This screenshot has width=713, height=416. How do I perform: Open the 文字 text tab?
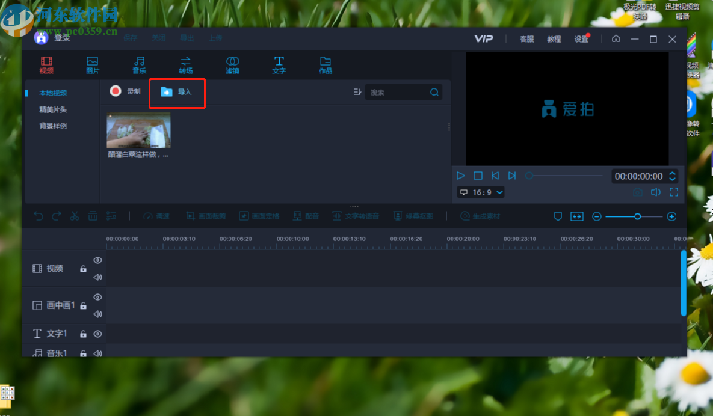[279, 65]
